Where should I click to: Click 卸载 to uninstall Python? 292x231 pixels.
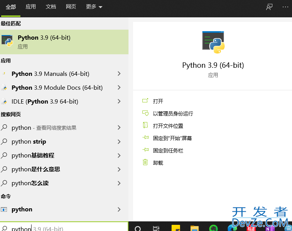point(158,163)
